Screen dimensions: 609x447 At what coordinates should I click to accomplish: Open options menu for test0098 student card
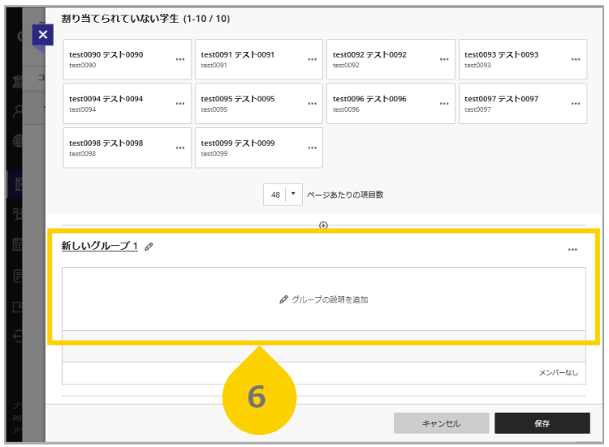tap(180, 148)
